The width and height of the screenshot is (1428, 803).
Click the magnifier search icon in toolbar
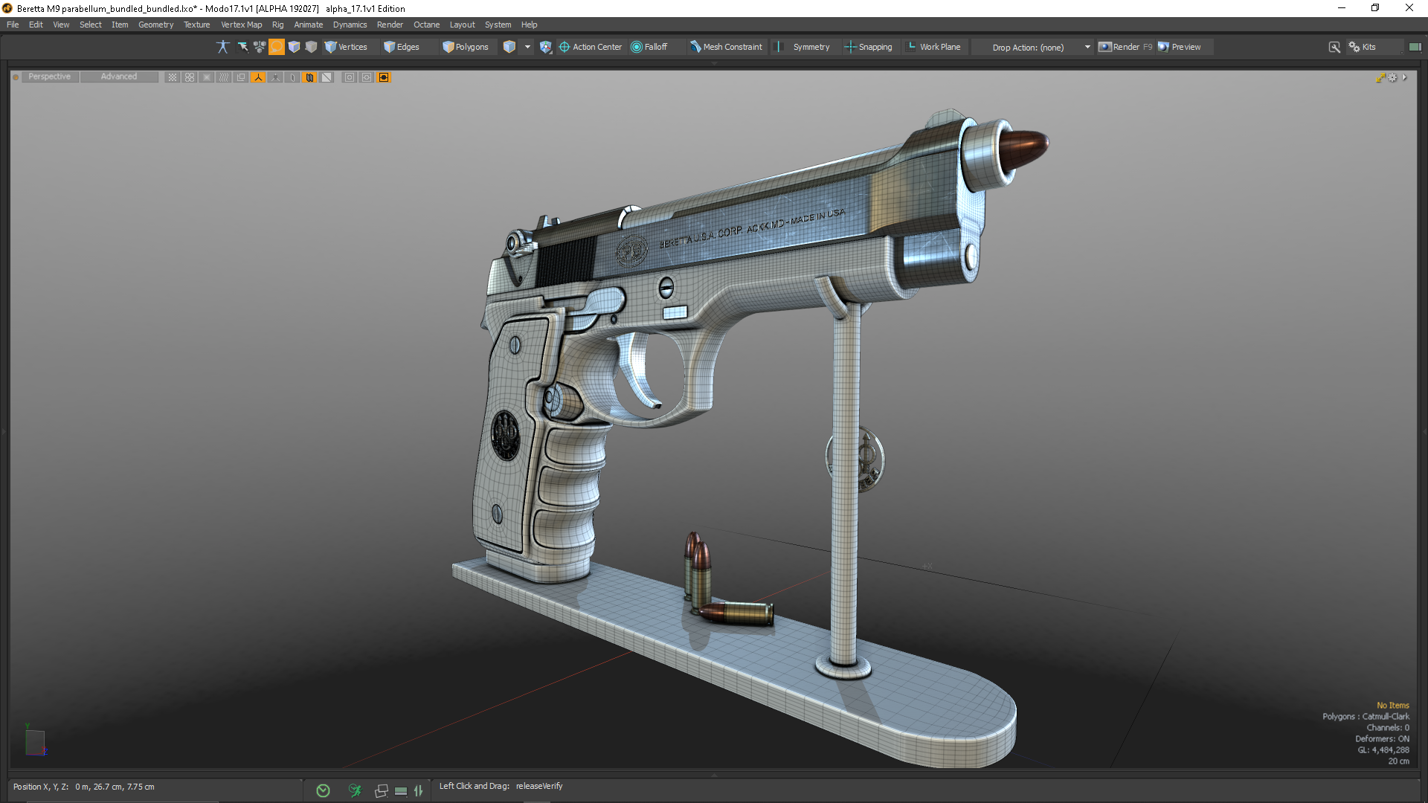pos(1334,47)
